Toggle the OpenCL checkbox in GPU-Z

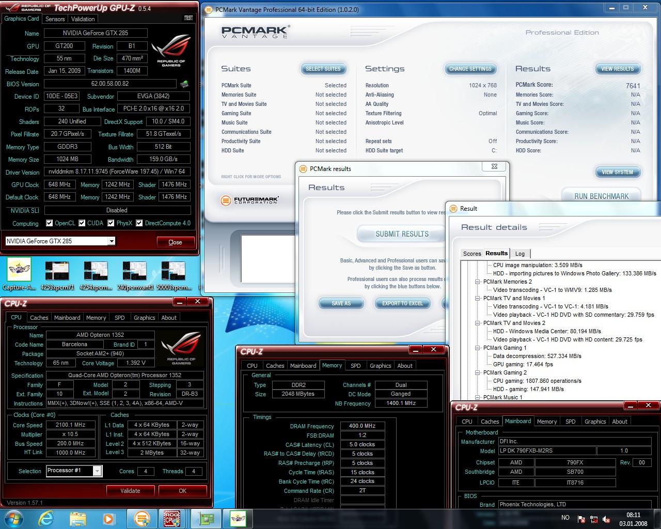(x=49, y=223)
